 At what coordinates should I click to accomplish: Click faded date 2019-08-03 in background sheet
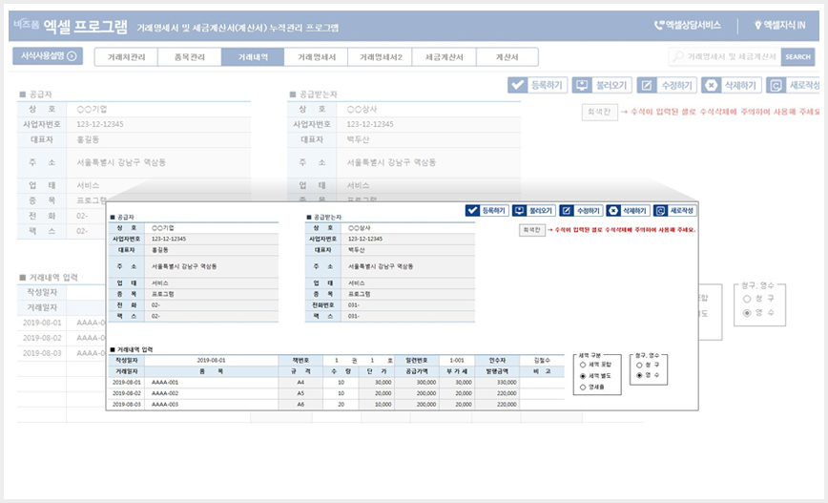42,353
